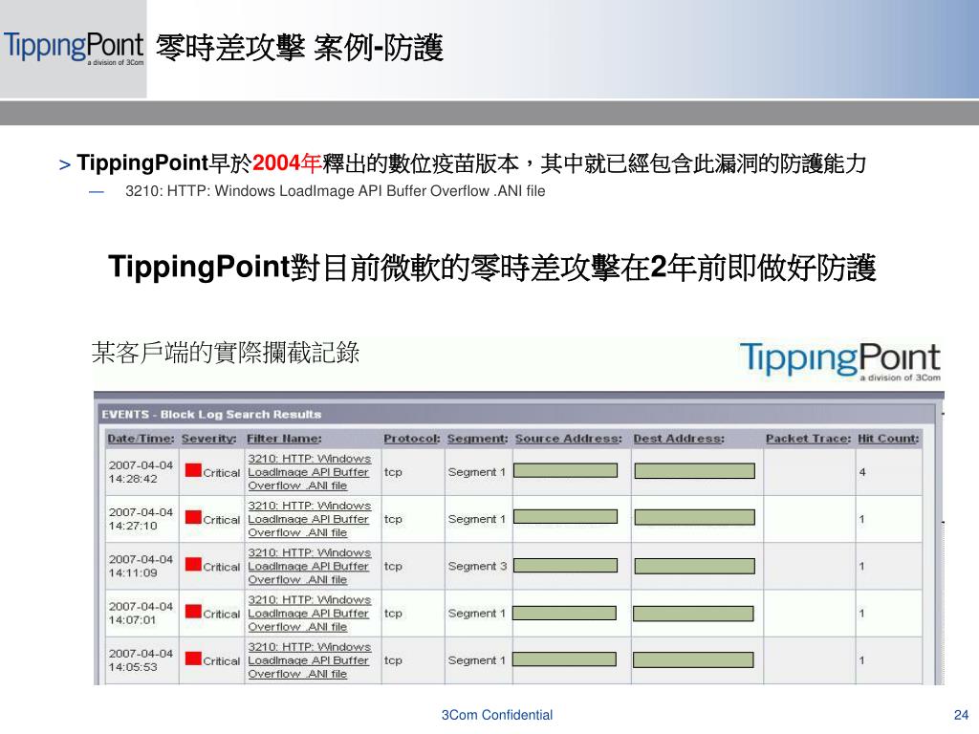Open filter 3210 link in the 14:28:42 row
This screenshot has width=979, height=734.
309,472
